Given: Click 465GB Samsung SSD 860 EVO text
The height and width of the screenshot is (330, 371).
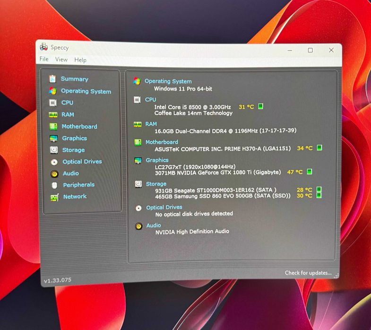Looking at the screenshot, I should tap(223, 196).
